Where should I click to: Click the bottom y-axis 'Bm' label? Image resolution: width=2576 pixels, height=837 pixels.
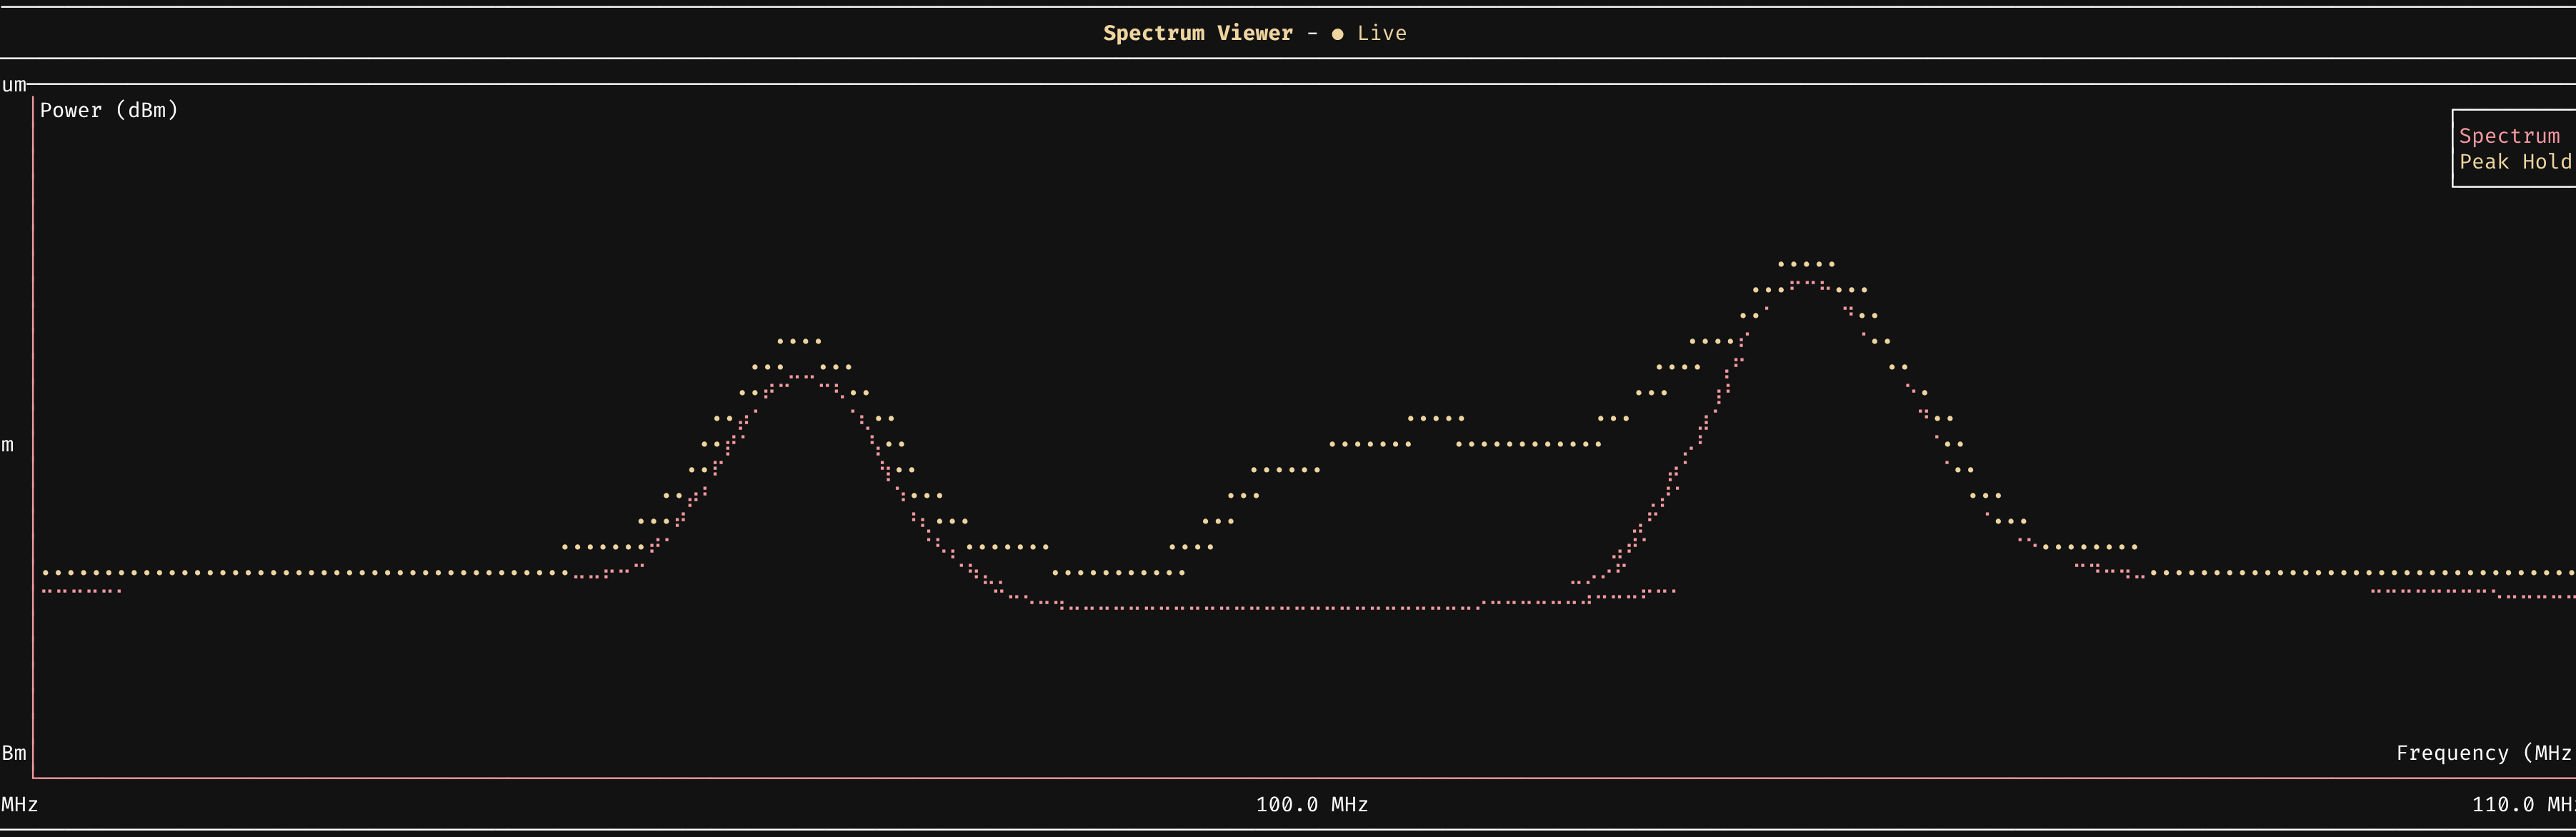pos(14,753)
